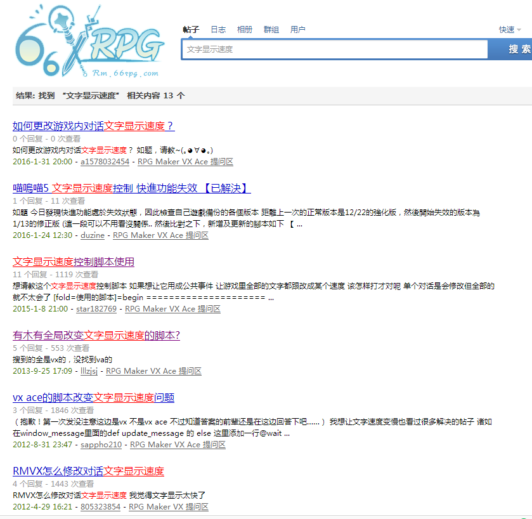Click the 搜索 search button
Viewport: 532px width, 519px height.
pyautogui.click(x=510, y=49)
